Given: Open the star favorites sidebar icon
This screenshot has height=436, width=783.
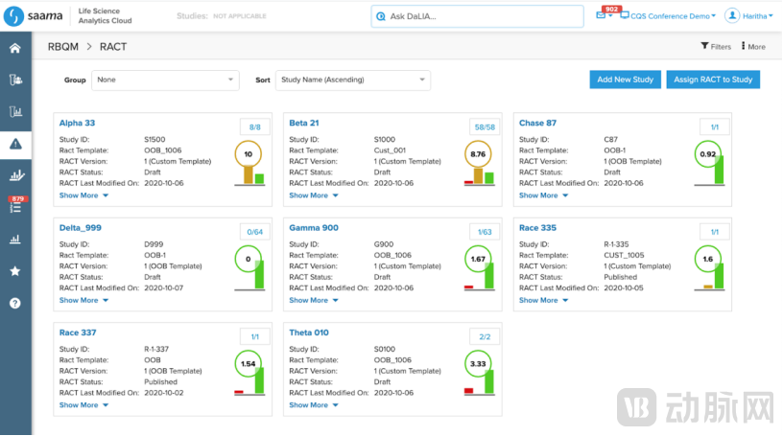Looking at the screenshot, I should (15, 271).
